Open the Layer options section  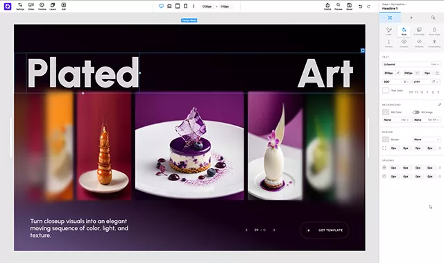click(x=388, y=31)
